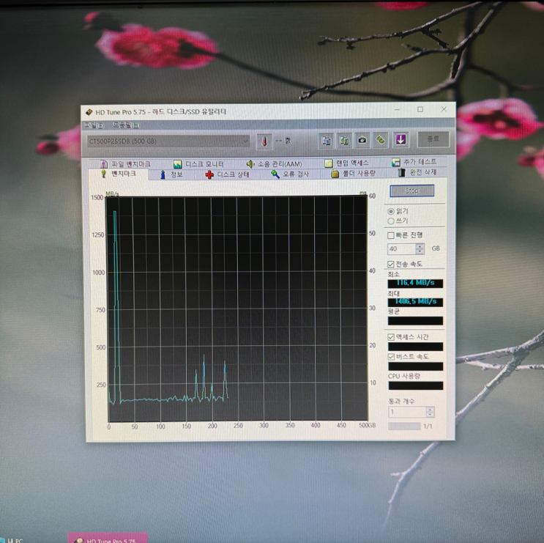
Task: Maximize the HD Tune Pro window
Action: (420, 109)
